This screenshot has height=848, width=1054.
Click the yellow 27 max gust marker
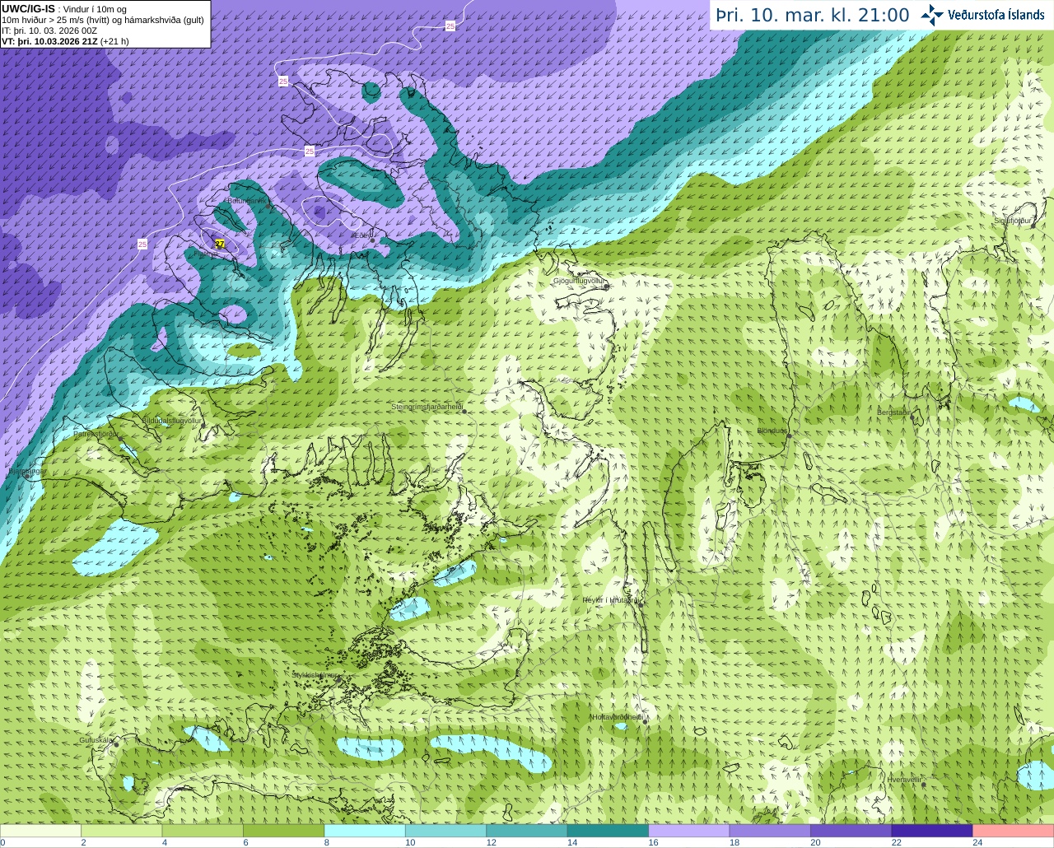point(219,244)
